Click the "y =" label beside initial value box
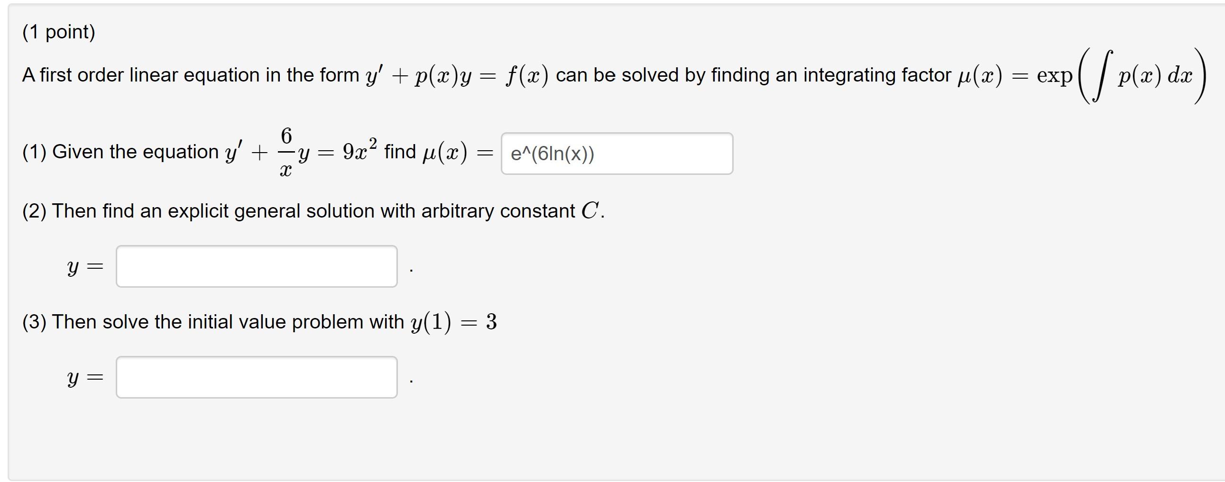Screen dimensions: 1225x482 click(x=85, y=378)
